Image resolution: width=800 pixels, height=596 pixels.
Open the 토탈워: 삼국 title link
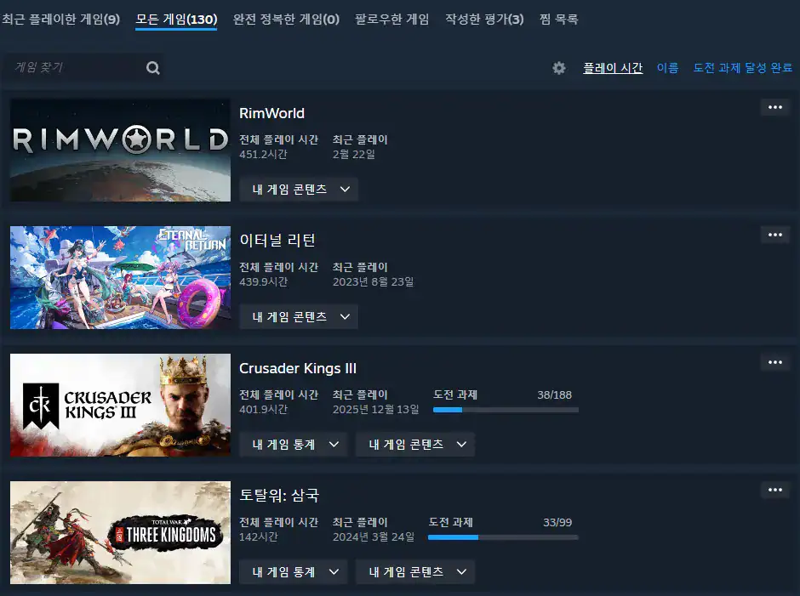click(x=279, y=495)
